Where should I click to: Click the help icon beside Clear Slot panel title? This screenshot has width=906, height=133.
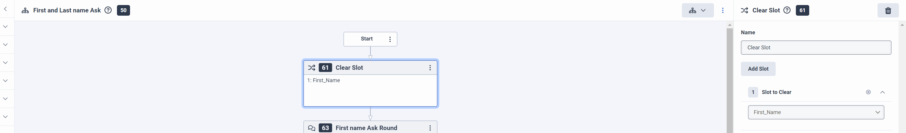coord(787,10)
